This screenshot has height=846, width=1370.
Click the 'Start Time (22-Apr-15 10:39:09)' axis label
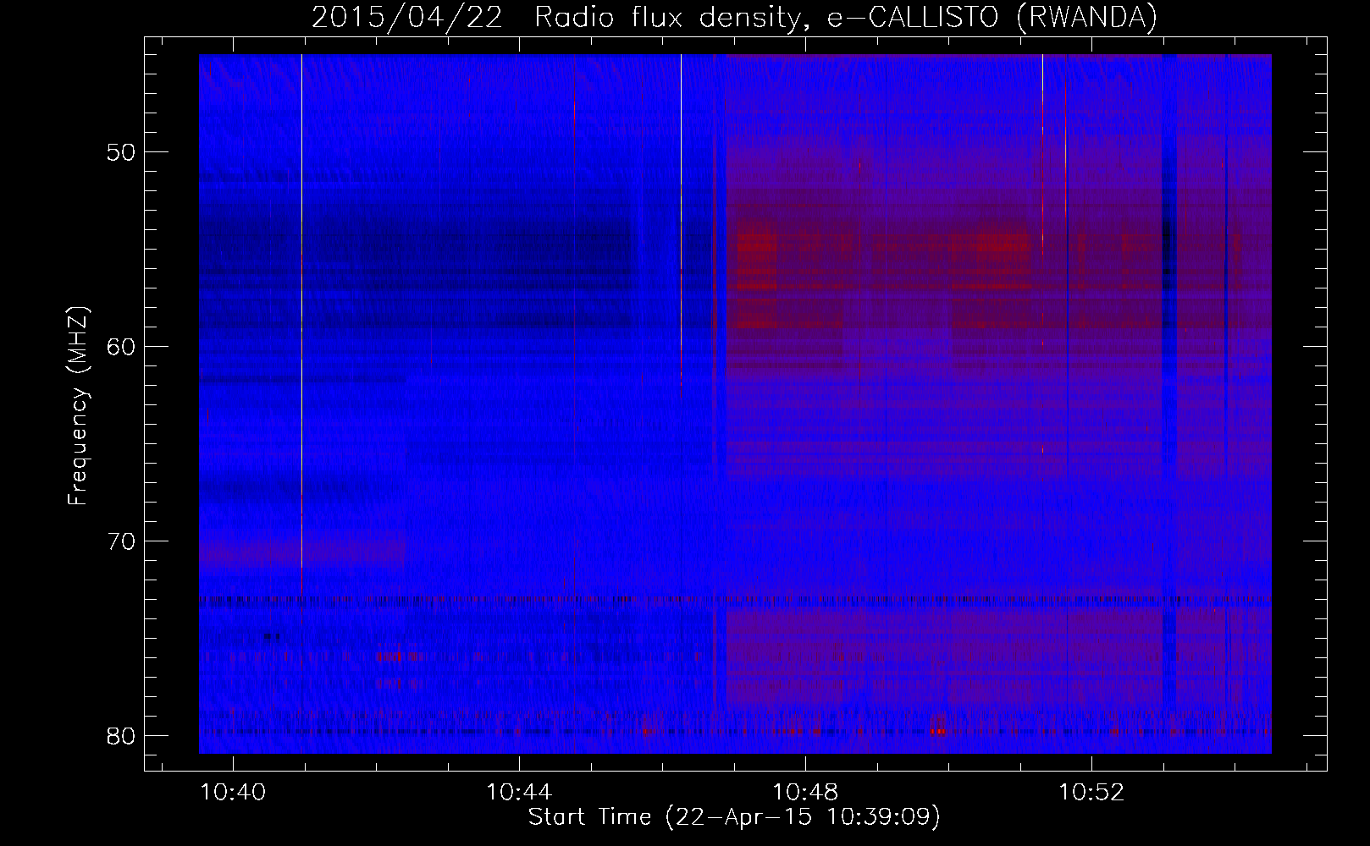(x=734, y=817)
